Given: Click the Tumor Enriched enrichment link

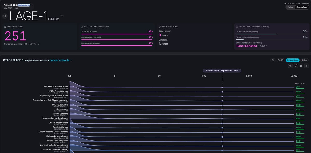Looking at the screenshot, I should click(246, 46).
